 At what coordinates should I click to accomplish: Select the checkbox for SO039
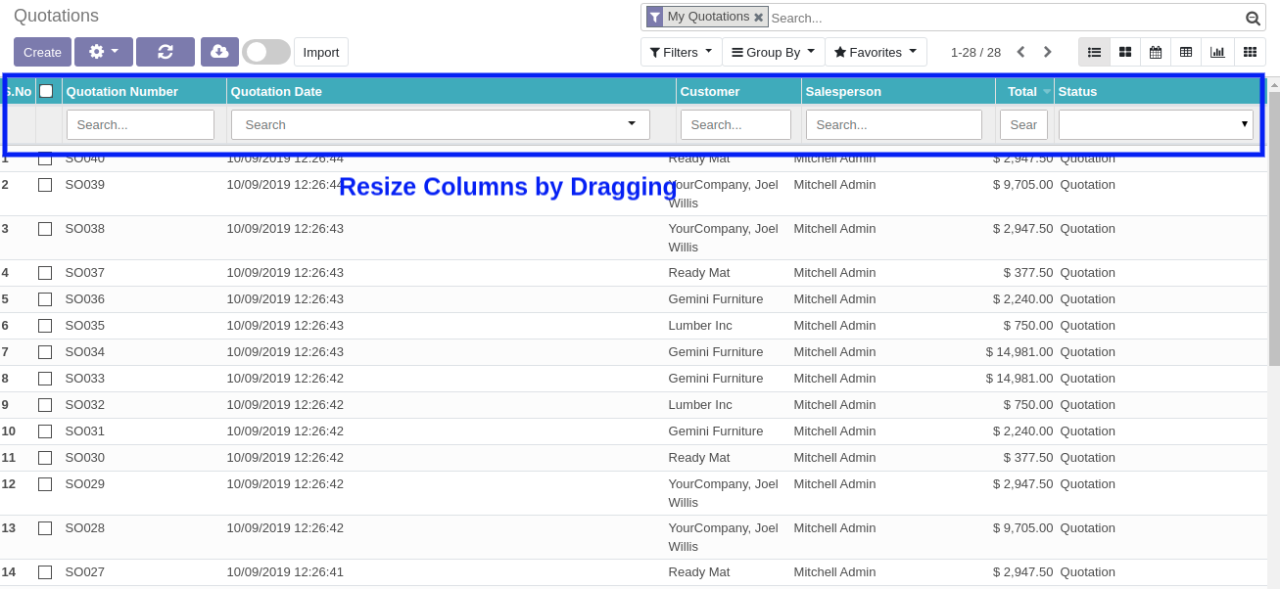coord(45,185)
